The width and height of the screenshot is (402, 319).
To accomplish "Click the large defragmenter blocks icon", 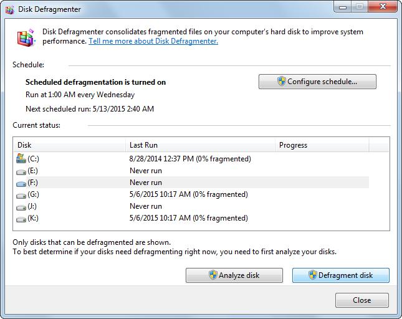I will click(26, 38).
